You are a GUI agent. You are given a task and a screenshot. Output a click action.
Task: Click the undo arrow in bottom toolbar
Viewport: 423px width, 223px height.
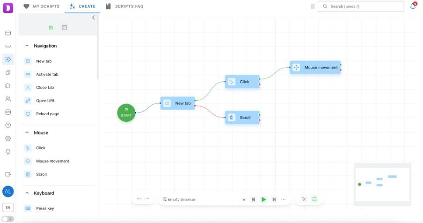pos(139,199)
